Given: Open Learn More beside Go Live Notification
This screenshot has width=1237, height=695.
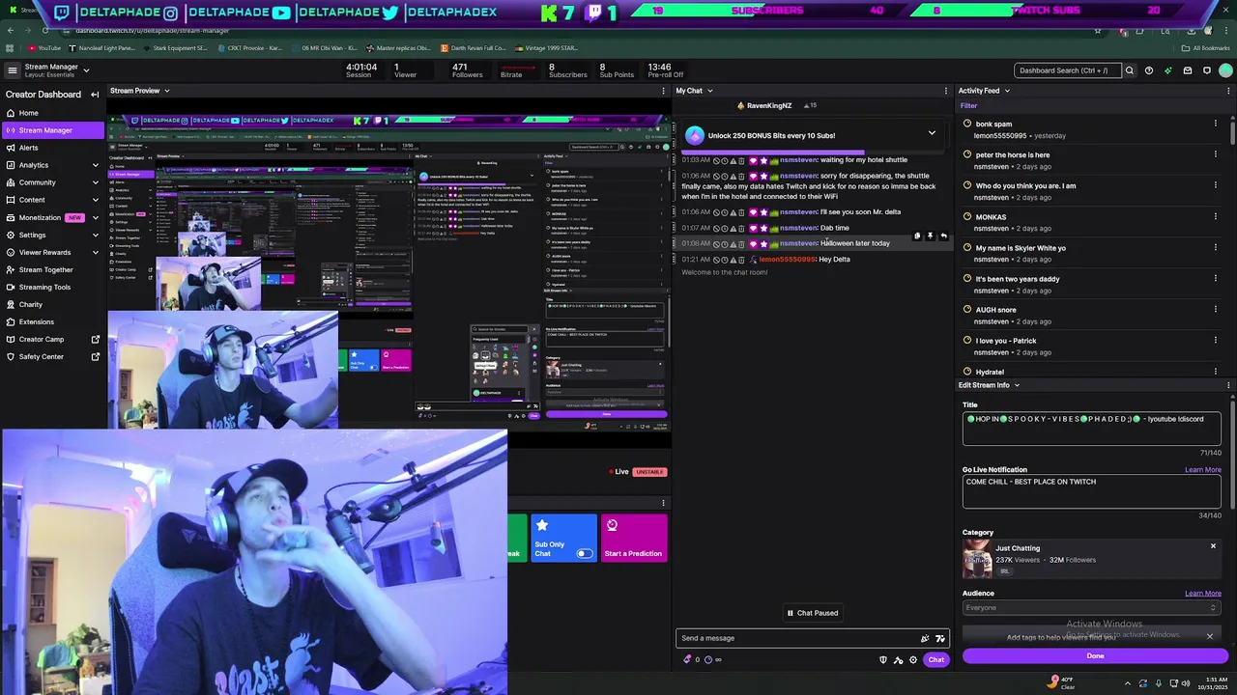Looking at the screenshot, I should point(1203,470).
